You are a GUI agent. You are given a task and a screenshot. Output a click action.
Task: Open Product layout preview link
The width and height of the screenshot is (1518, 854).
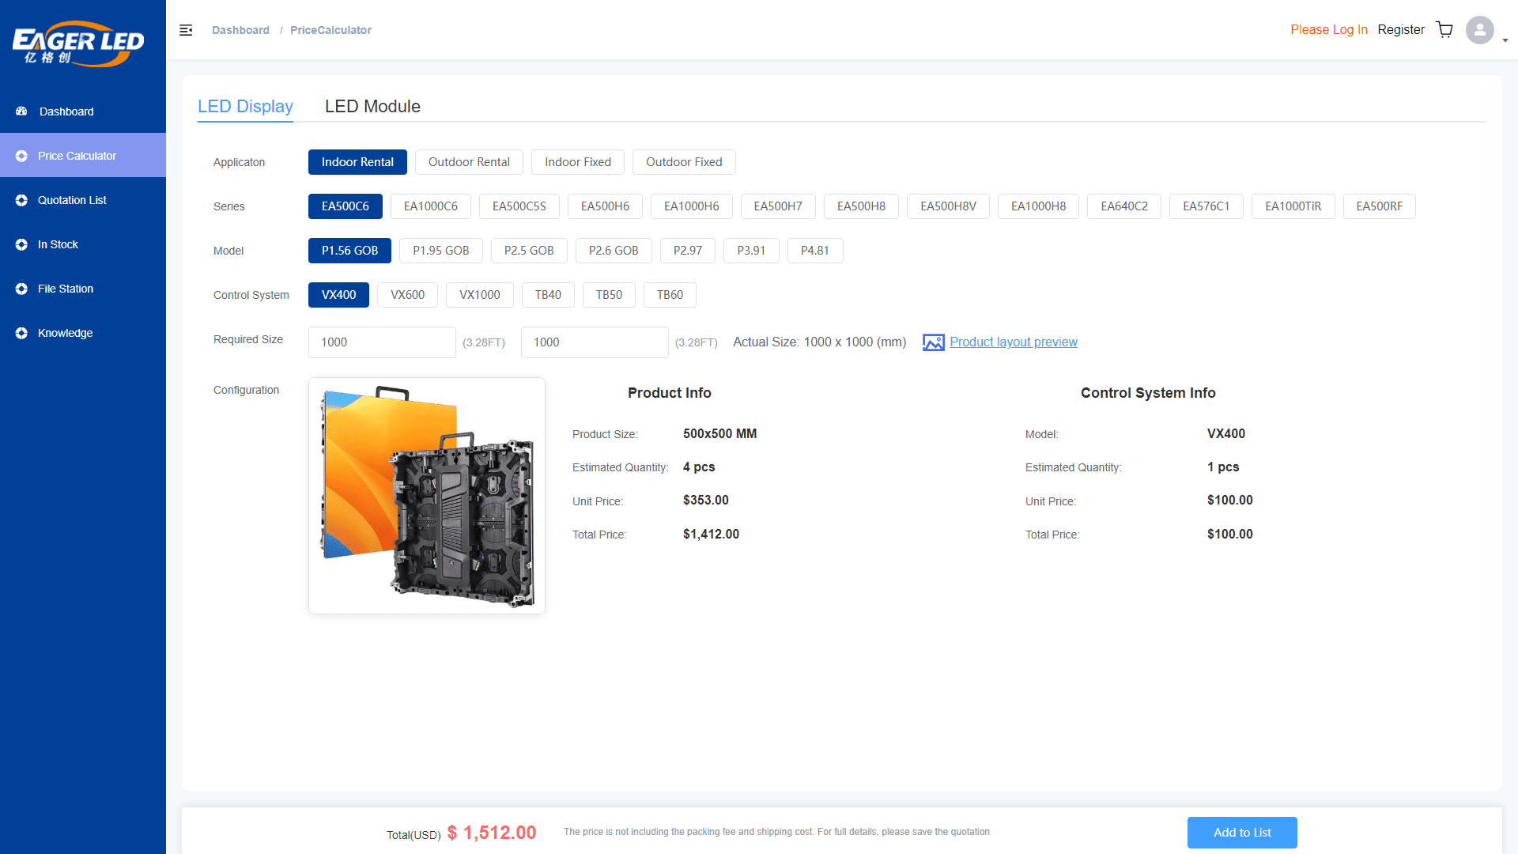click(x=1014, y=342)
